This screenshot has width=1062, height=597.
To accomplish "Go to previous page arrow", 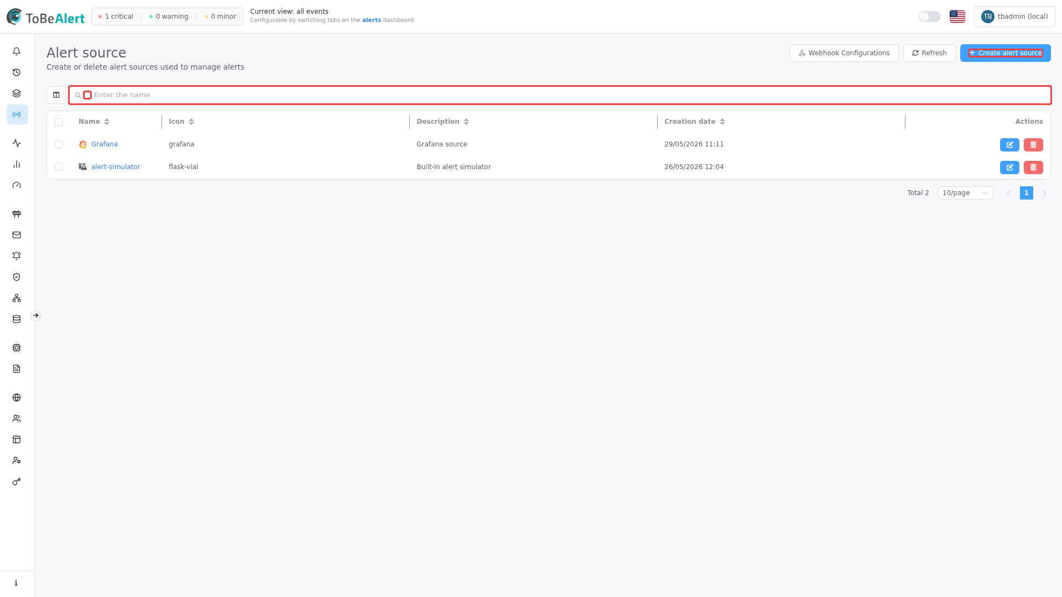I will [x=1009, y=193].
